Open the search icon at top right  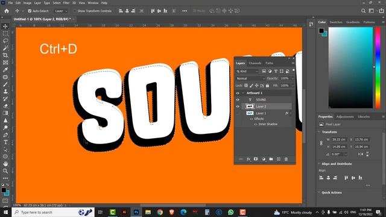click(x=363, y=11)
